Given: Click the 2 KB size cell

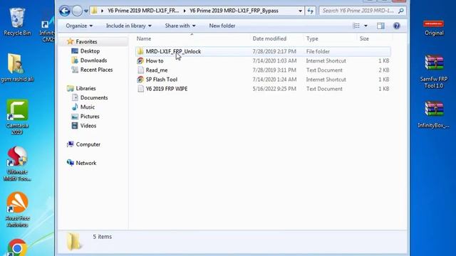Looking at the screenshot, I should [x=383, y=70].
